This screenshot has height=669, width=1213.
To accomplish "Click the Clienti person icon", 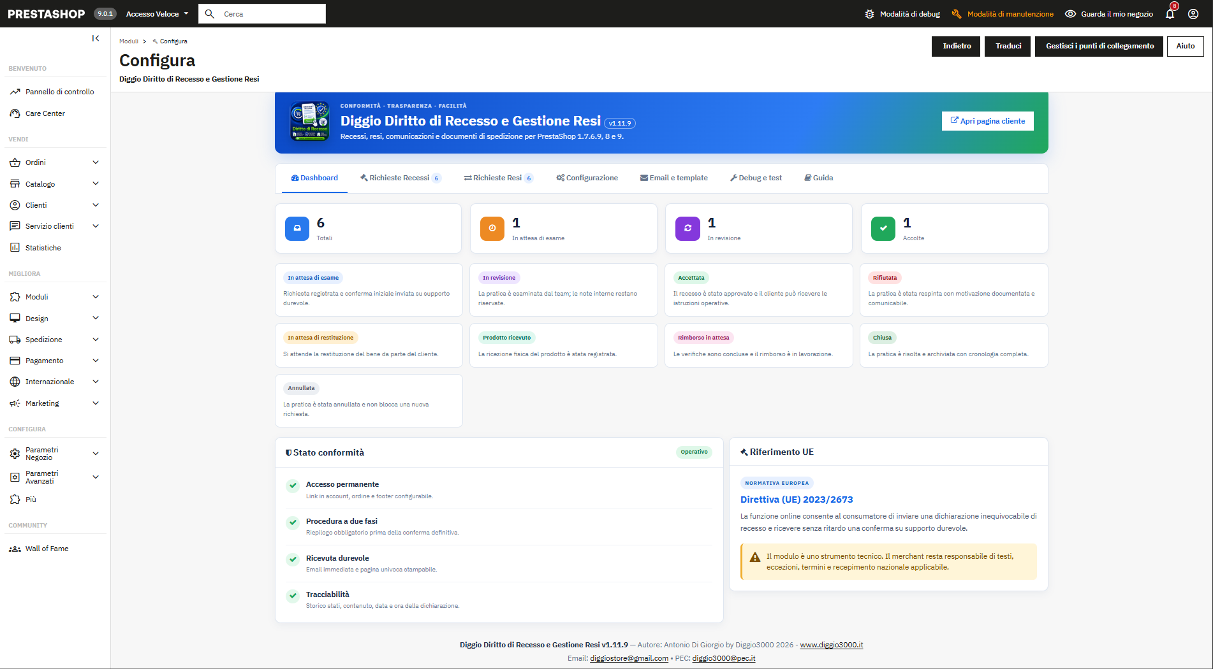I will pos(15,205).
